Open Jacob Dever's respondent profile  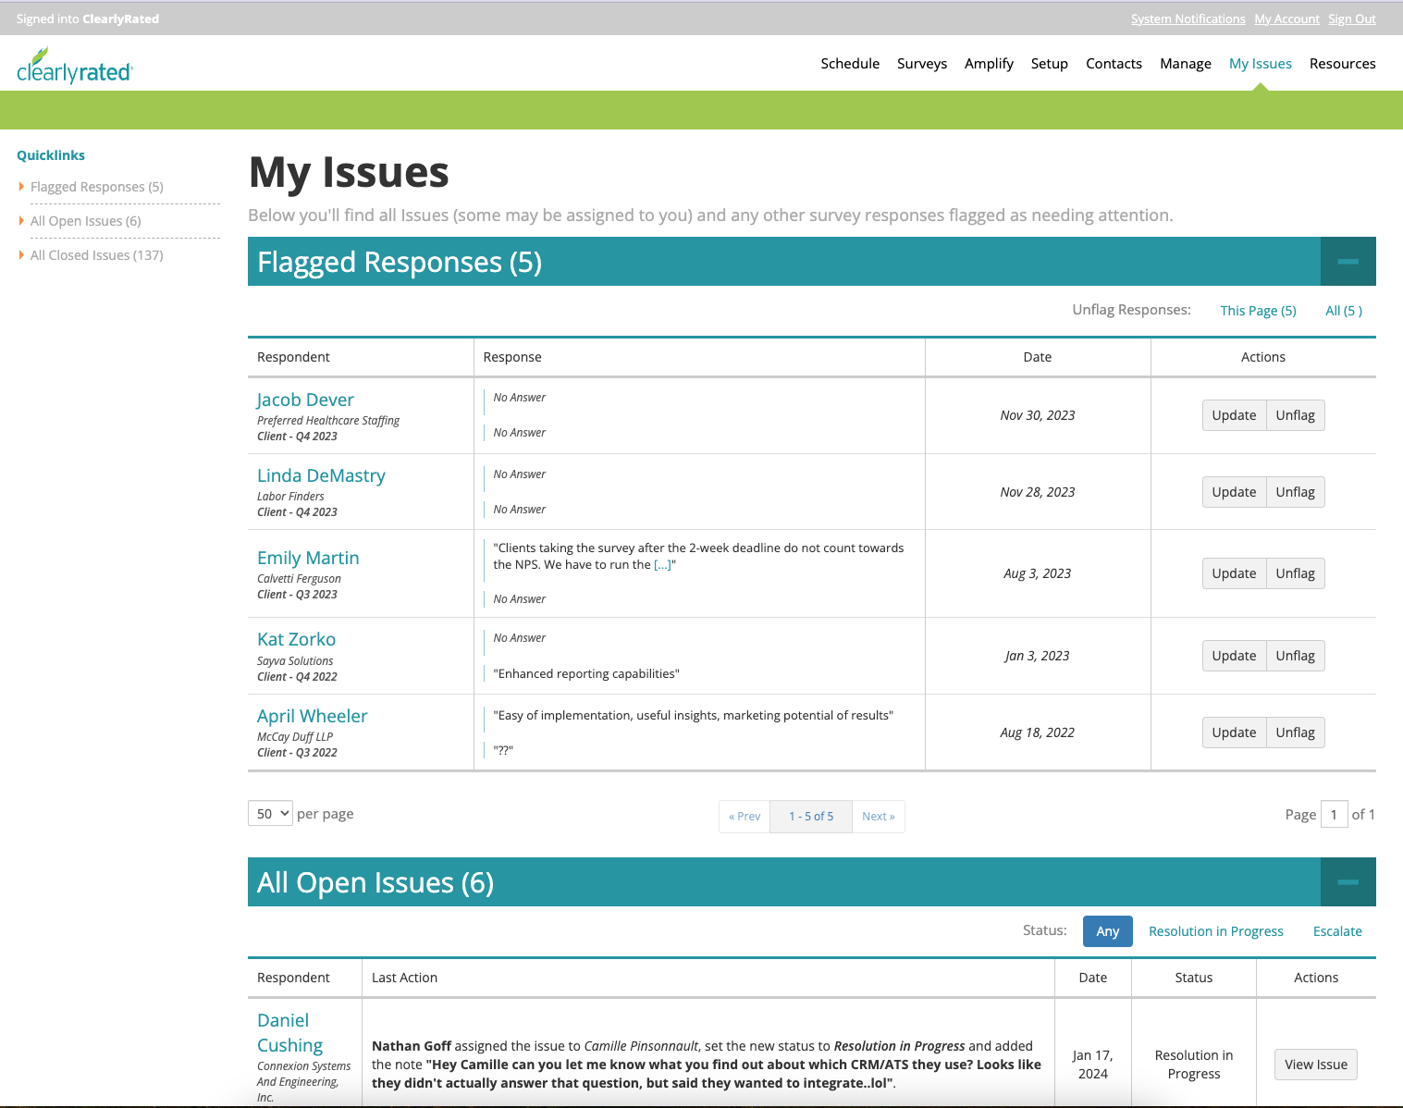coord(305,400)
